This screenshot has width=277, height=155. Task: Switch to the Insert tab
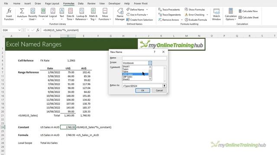tap(27, 3)
